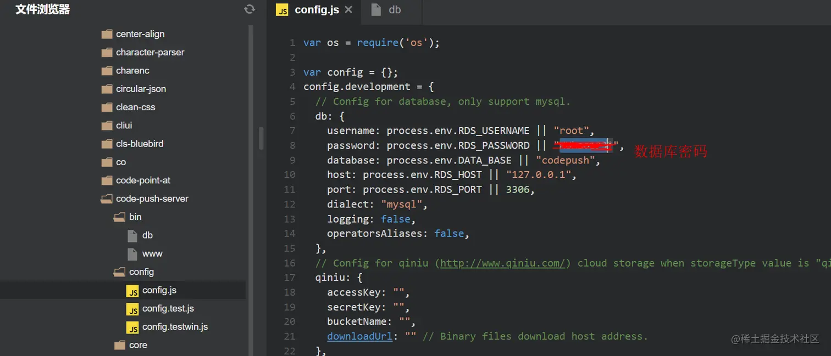Click the JS icon beside config.testwin.js

pyautogui.click(x=132, y=327)
